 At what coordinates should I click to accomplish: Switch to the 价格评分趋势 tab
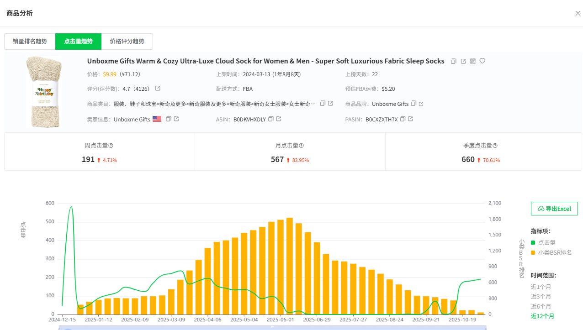[x=127, y=42]
